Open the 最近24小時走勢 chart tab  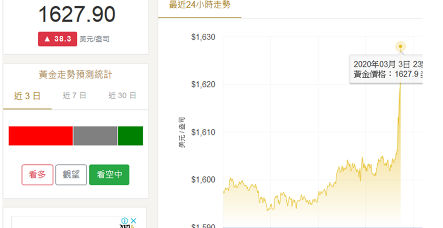click(x=200, y=5)
